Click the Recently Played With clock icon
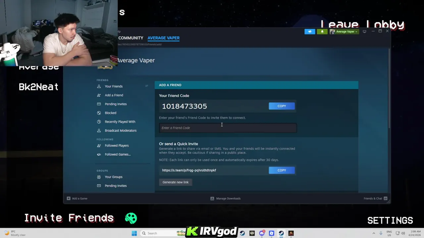The image size is (424, 238). point(99,122)
